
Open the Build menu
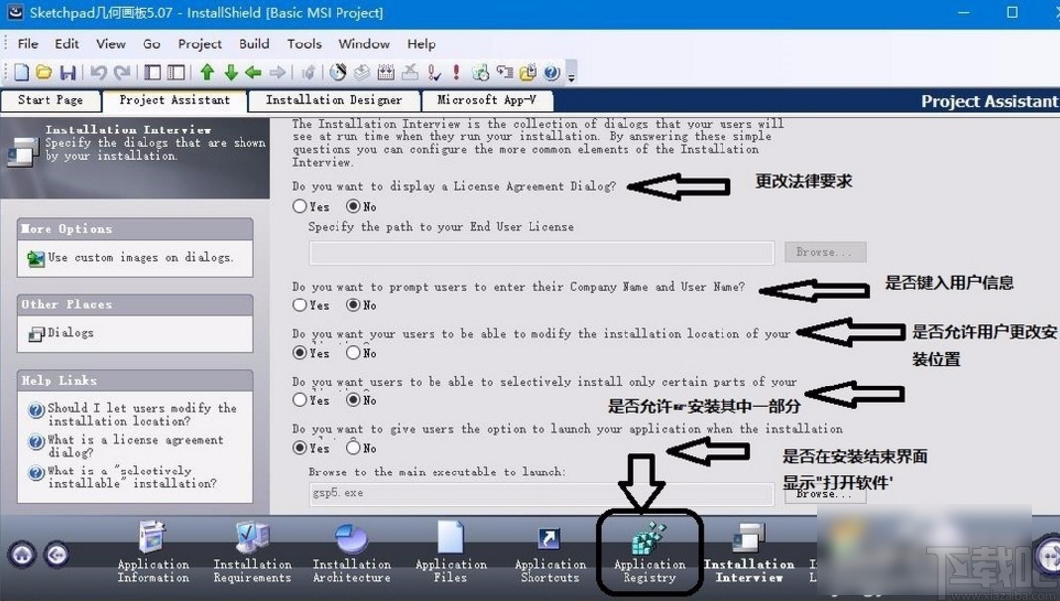coord(254,43)
